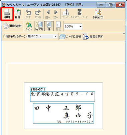Click the 取消 redo arrow icon
This screenshot has height=135, width=127.
(x=38, y=14)
